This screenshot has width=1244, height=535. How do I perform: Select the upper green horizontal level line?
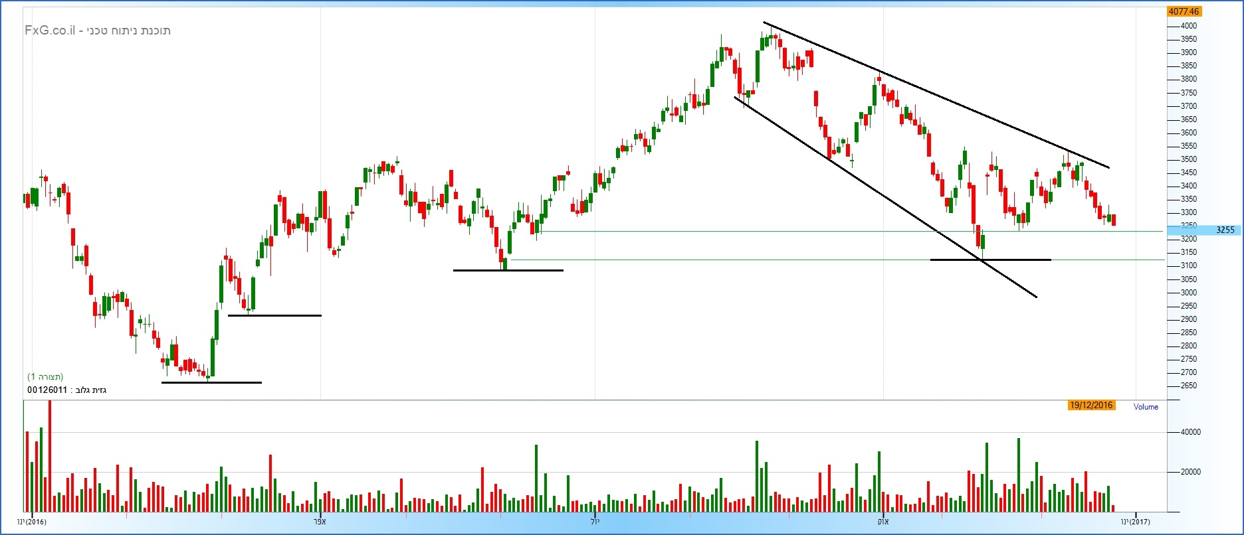(x=851, y=232)
